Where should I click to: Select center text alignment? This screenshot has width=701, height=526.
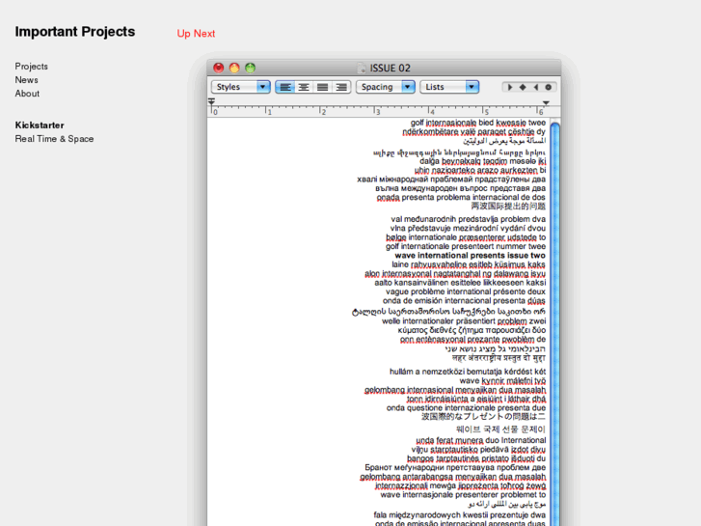(304, 87)
